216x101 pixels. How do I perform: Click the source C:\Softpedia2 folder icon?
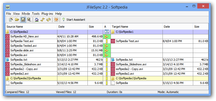coord(8,32)
